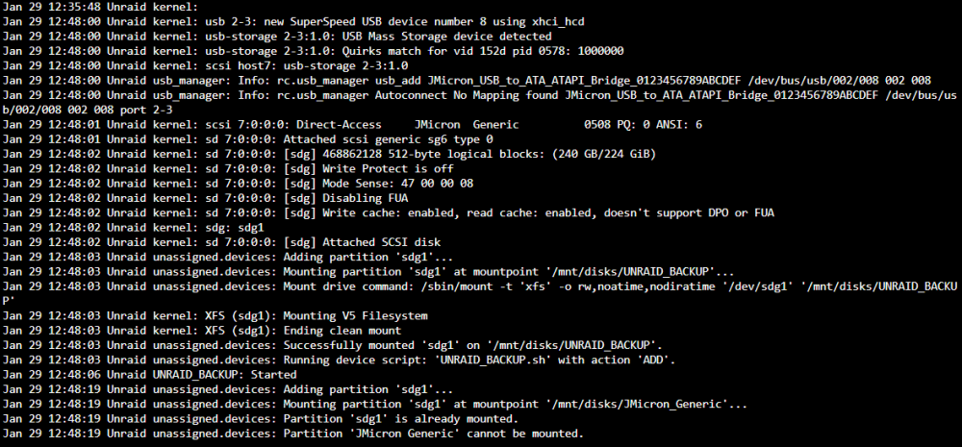Click the 'Mode Sense: 47 00 00 08' line

238,184
